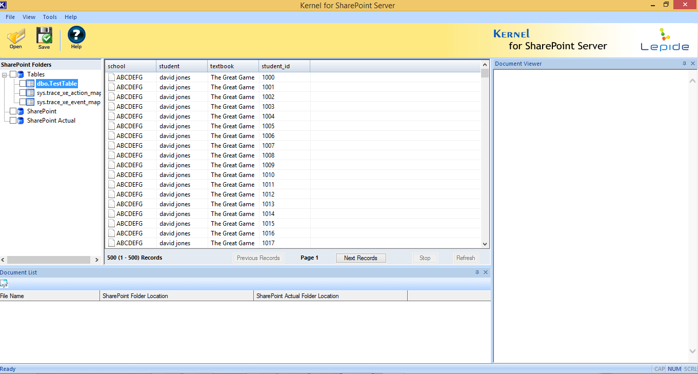Viewport: 698px width, 374px height.
Task: Check the SharePoint Actual checkbox
Action: (13, 121)
